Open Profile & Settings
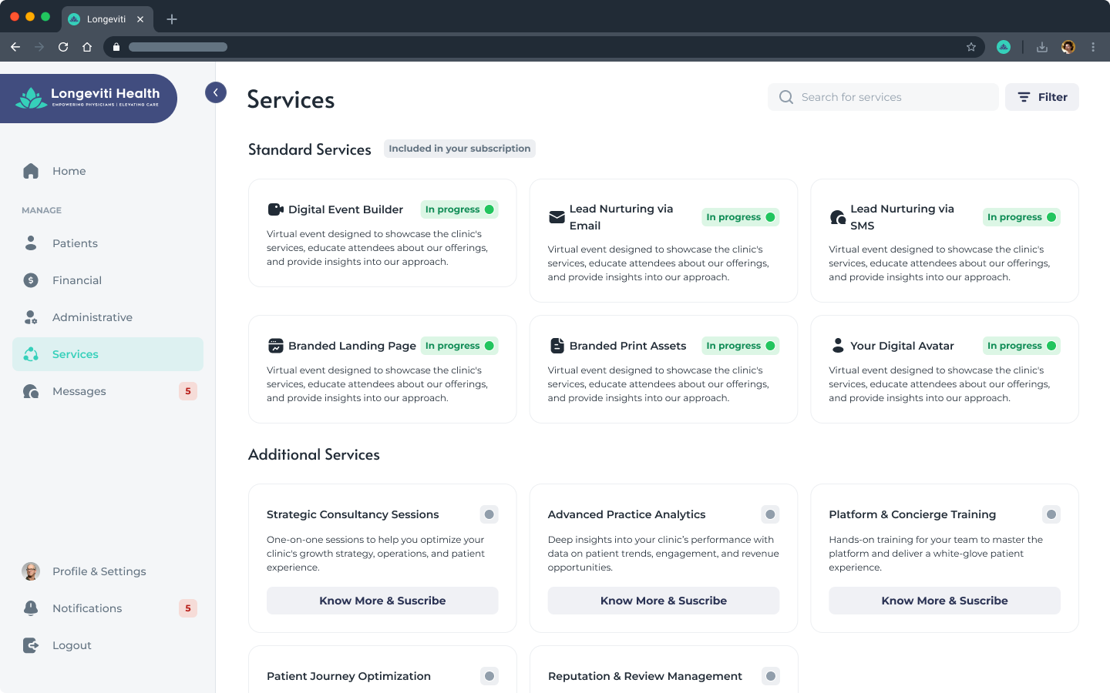Image resolution: width=1110 pixels, height=693 pixels. 108,571
